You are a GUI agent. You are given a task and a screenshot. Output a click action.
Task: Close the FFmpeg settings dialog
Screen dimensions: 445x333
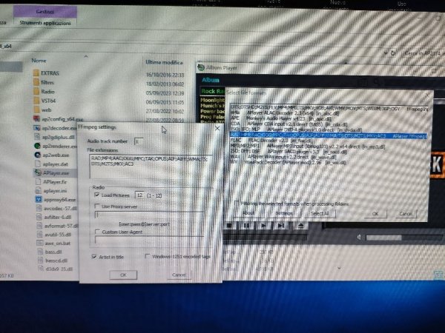point(217,128)
